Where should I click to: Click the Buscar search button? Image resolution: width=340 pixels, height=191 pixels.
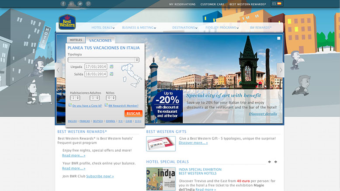(133, 113)
